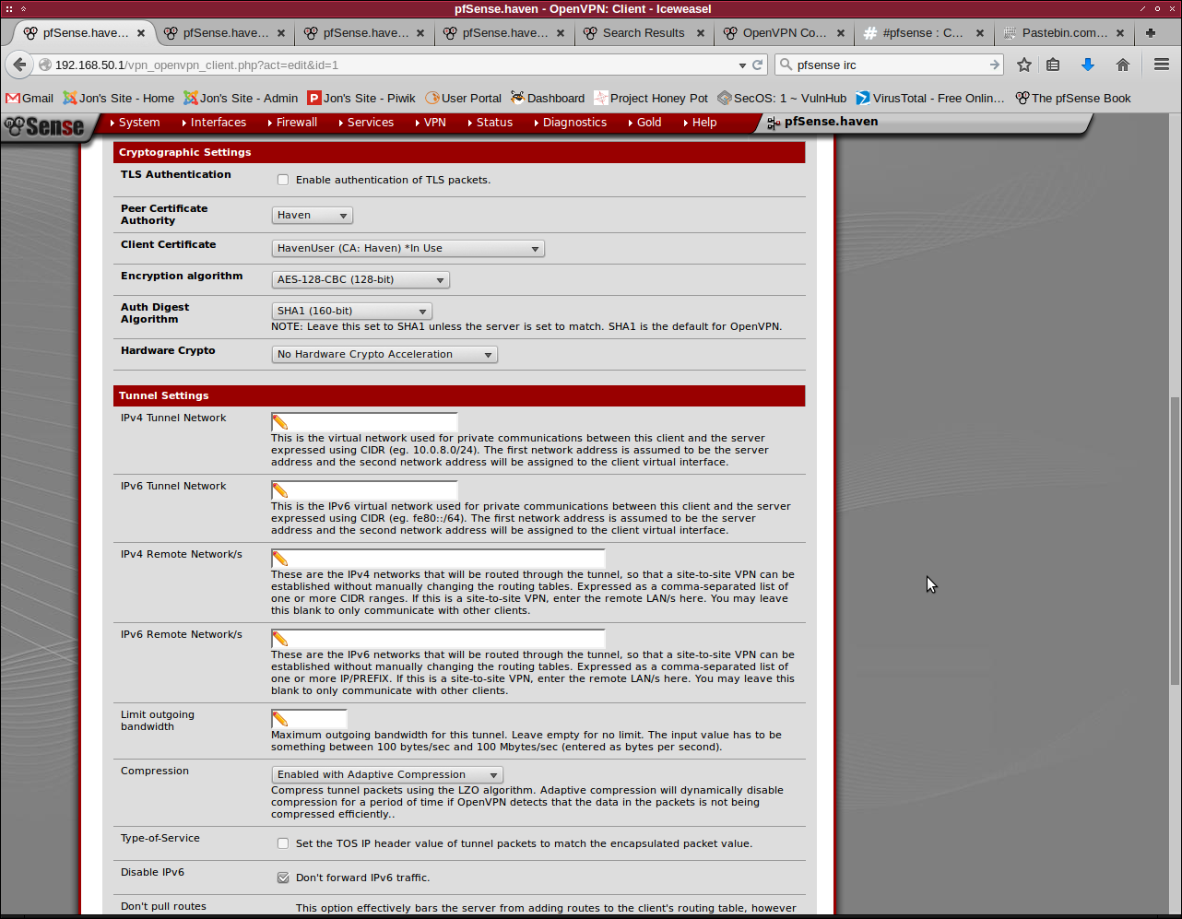The image size is (1182, 919).
Task: Open the System menu
Action: click(135, 123)
